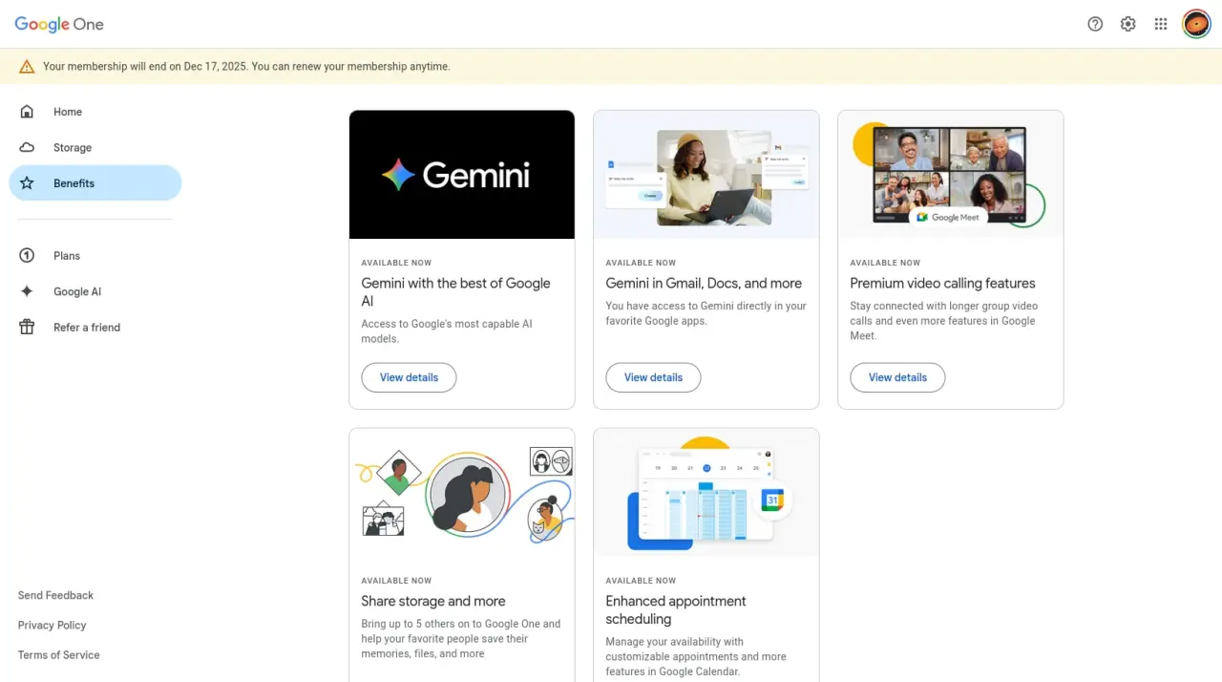Click the Google AI sparkle icon
Image resolution: width=1222 pixels, height=682 pixels.
tap(27, 291)
